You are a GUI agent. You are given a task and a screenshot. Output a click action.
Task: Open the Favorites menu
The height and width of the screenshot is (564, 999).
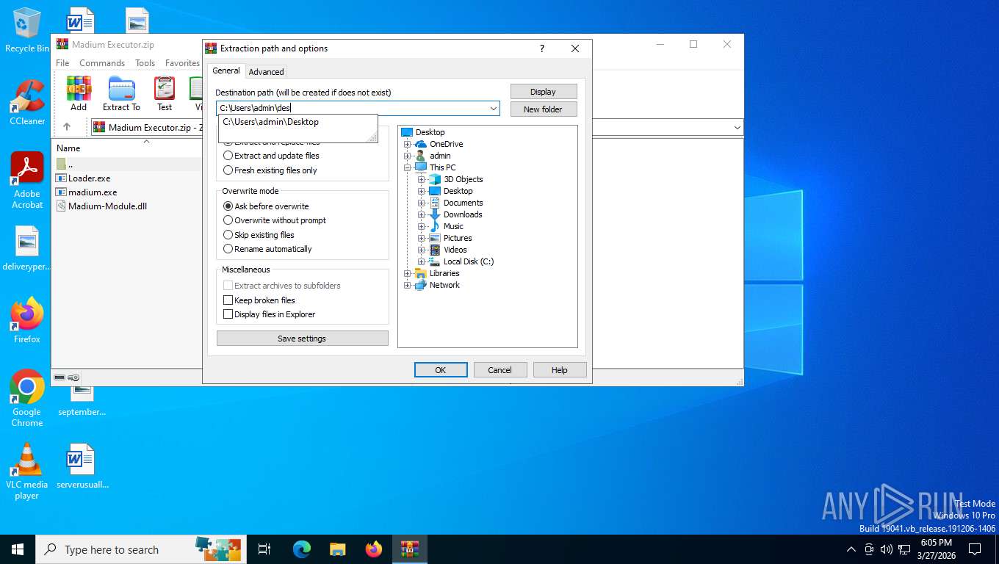tap(182, 63)
